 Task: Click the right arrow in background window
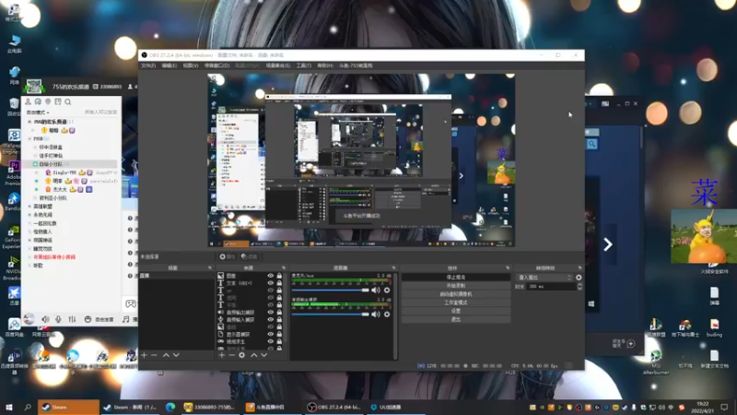point(608,244)
